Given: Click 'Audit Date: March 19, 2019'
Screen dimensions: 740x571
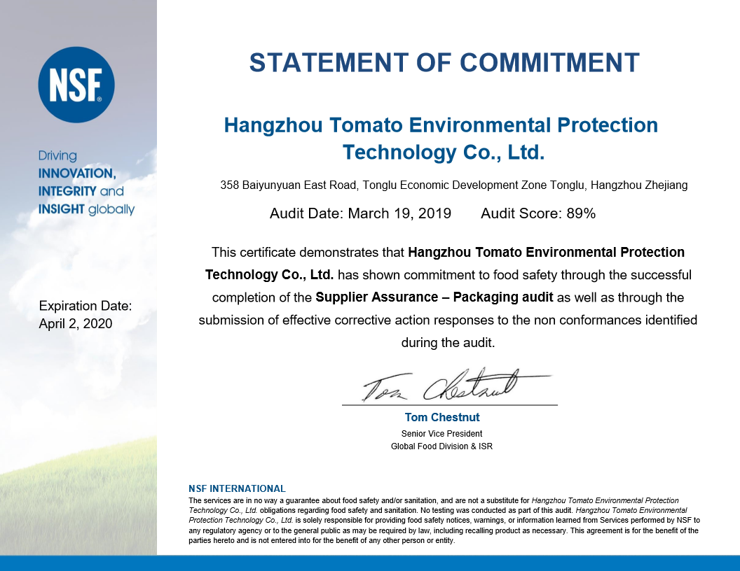Looking at the screenshot, I should click(360, 213).
